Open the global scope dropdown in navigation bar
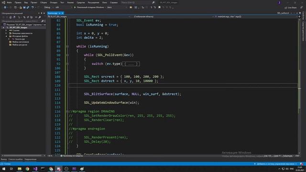 172,17
